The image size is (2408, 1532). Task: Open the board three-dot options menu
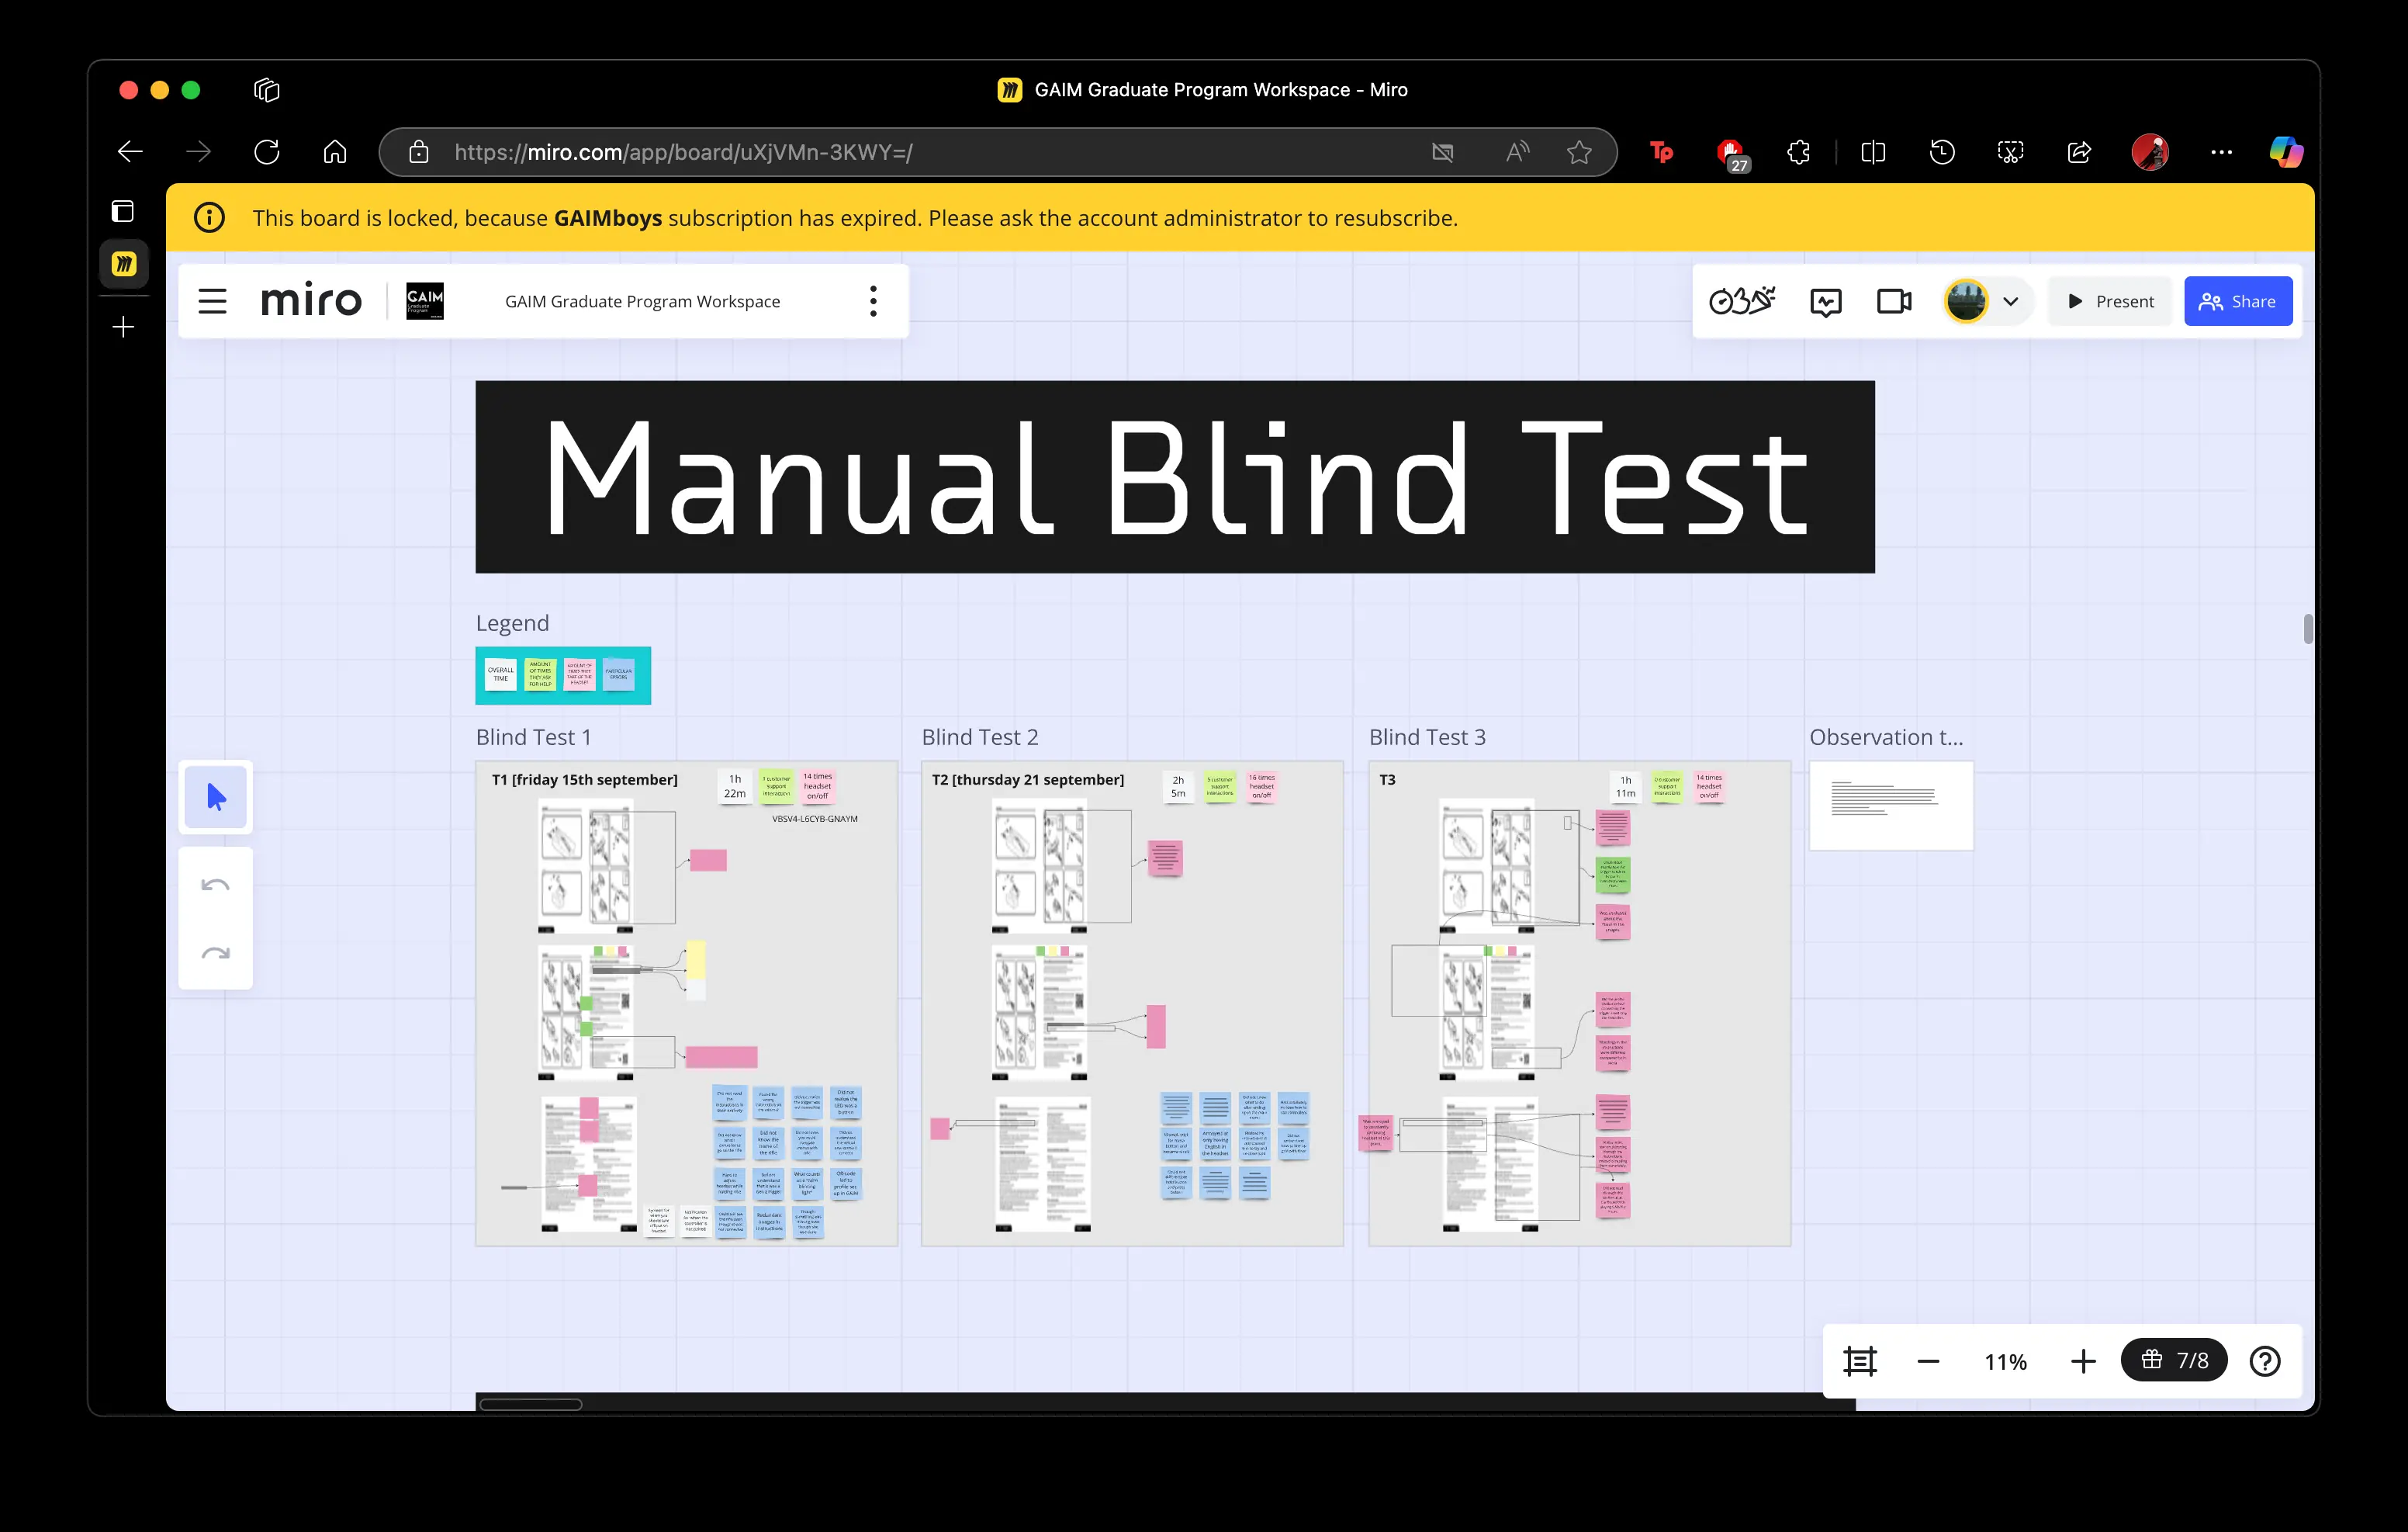pyautogui.click(x=873, y=301)
